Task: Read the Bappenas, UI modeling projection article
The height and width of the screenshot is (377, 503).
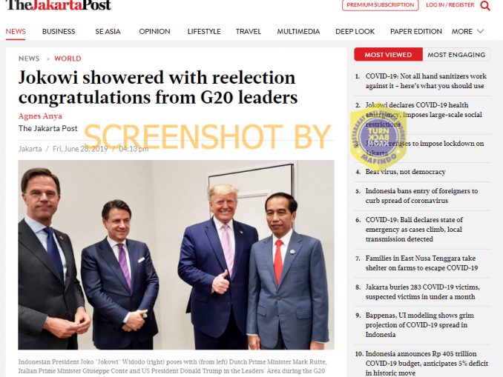Action: click(420, 325)
